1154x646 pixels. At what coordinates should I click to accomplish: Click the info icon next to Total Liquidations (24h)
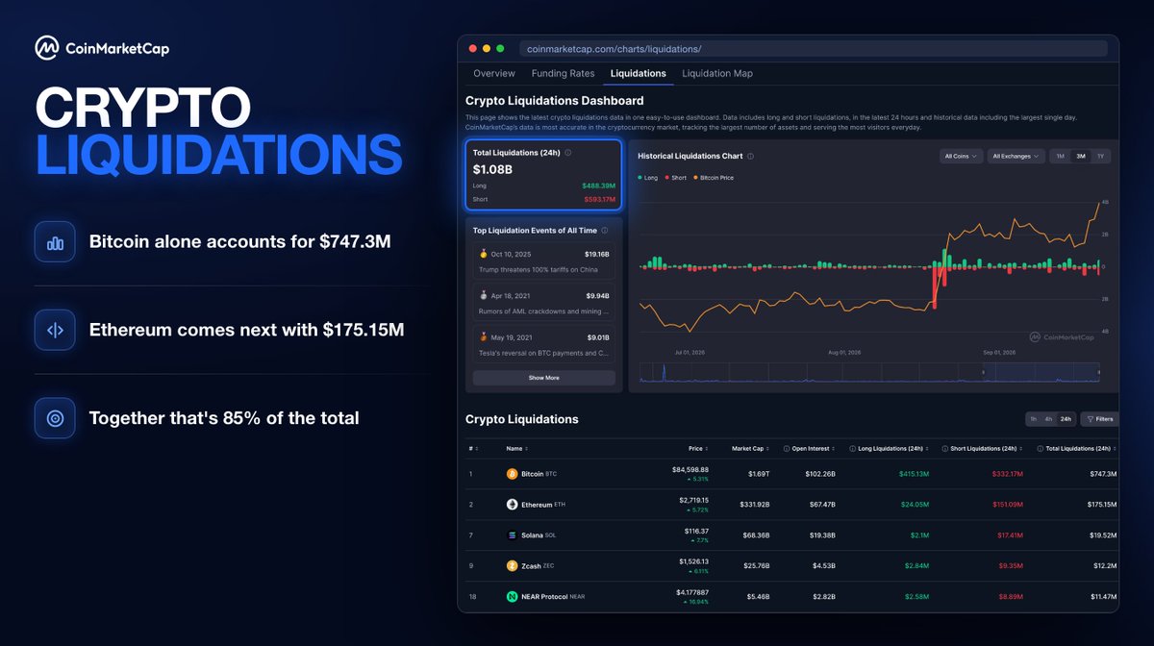pos(568,153)
